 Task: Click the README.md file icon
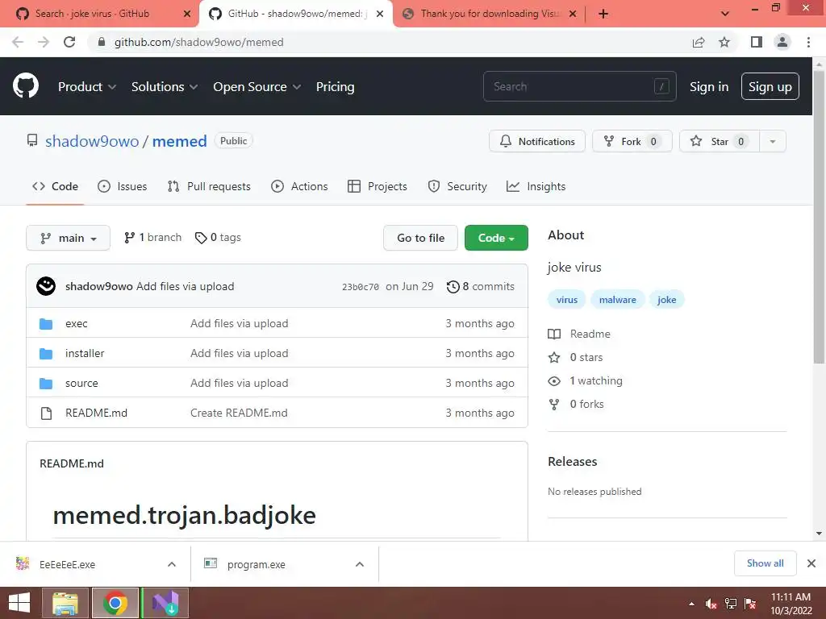coord(46,413)
